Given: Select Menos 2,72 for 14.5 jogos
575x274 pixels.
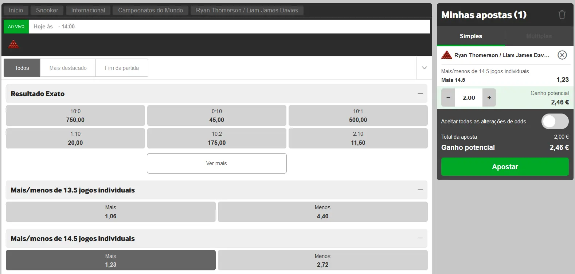Looking at the screenshot, I should click(x=322, y=260).
